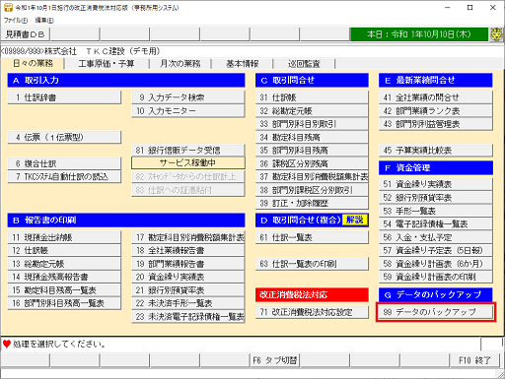Viewport: 505px width, 379px height.
Task: Print 18 全社業績報告書
Action: pos(188,250)
